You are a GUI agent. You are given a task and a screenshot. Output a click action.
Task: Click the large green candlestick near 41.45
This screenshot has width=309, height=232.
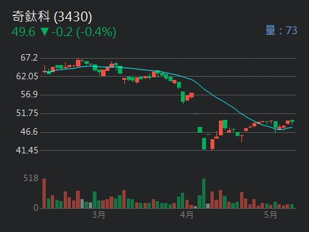click(x=204, y=144)
